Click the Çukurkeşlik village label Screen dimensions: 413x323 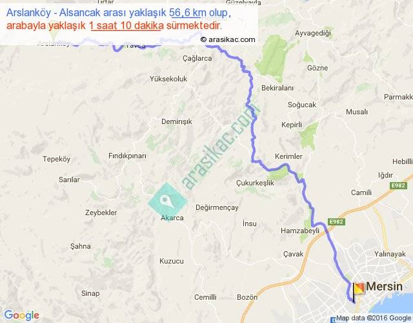point(255,183)
